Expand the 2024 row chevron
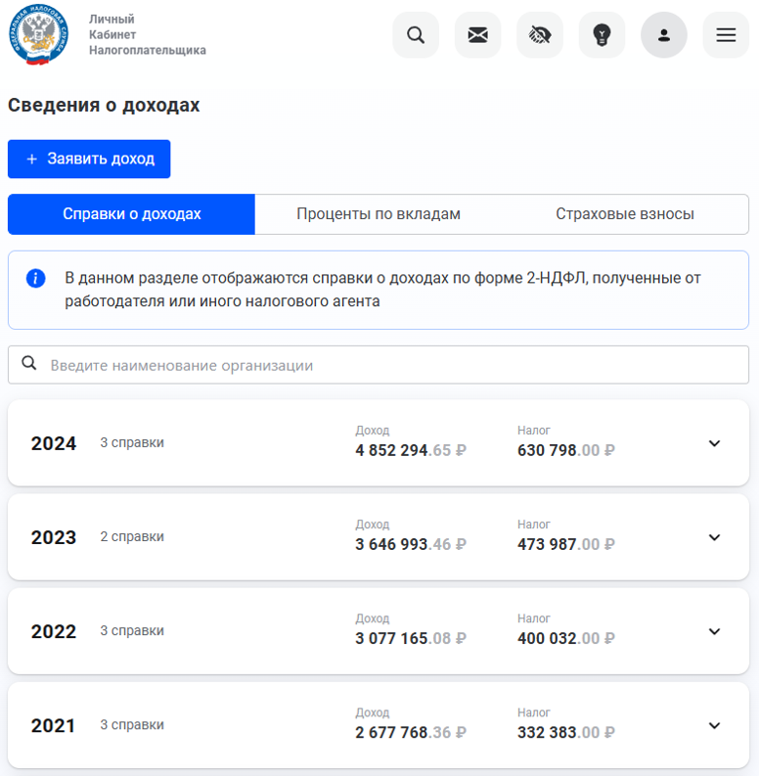 (x=714, y=443)
